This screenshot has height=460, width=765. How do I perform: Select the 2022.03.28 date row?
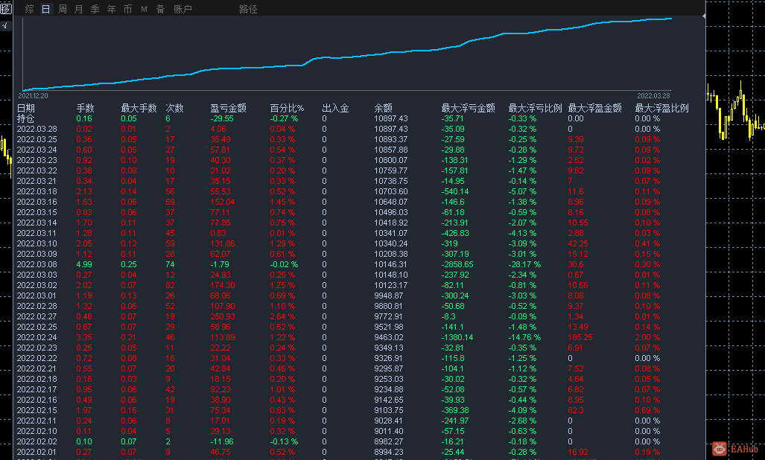[37, 129]
